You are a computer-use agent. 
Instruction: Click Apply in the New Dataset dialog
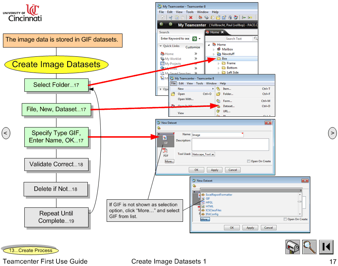(x=214, y=169)
